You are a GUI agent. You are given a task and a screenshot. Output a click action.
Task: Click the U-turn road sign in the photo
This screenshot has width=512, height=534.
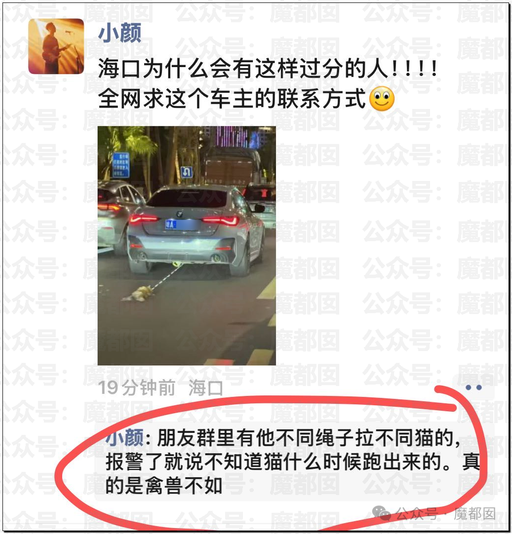point(186,172)
